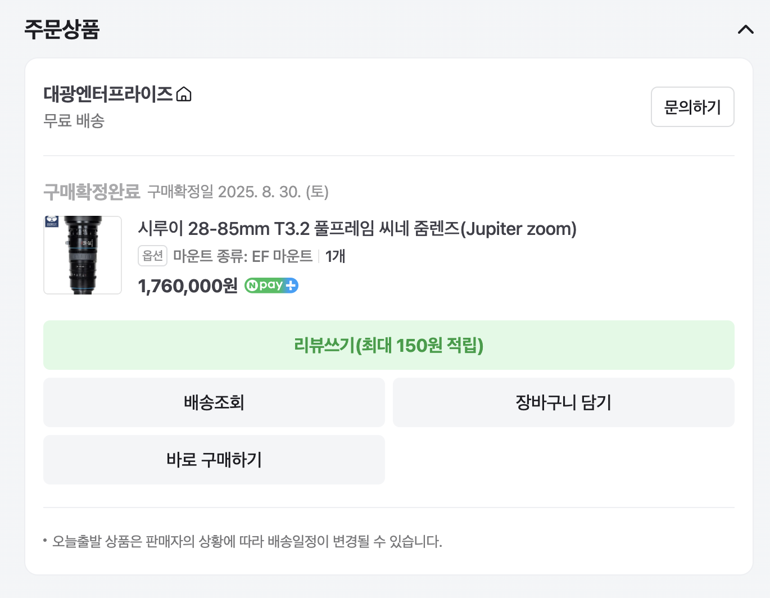Add item with 장바구니 담기 button
Viewport: 770px width, 598px height.
pyautogui.click(x=563, y=402)
